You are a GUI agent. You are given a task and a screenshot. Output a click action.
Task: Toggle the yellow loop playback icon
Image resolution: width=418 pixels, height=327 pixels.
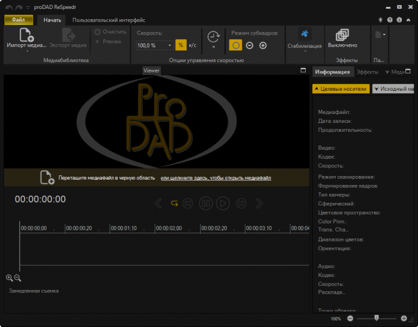coord(174,203)
